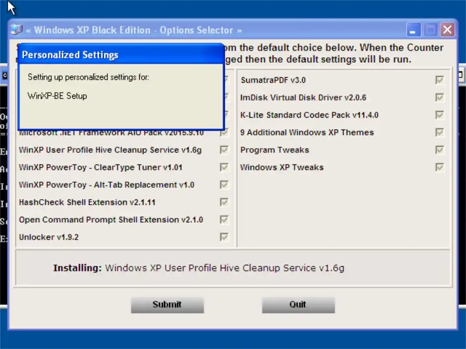Click the Options Selector window title text
Viewport: 466px width, 349px height.
click(134, 30)
